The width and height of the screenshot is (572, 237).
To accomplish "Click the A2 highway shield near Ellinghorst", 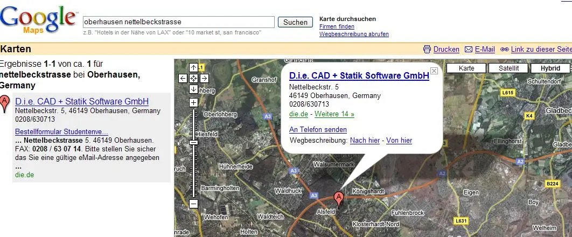I will tap(520, 161).
